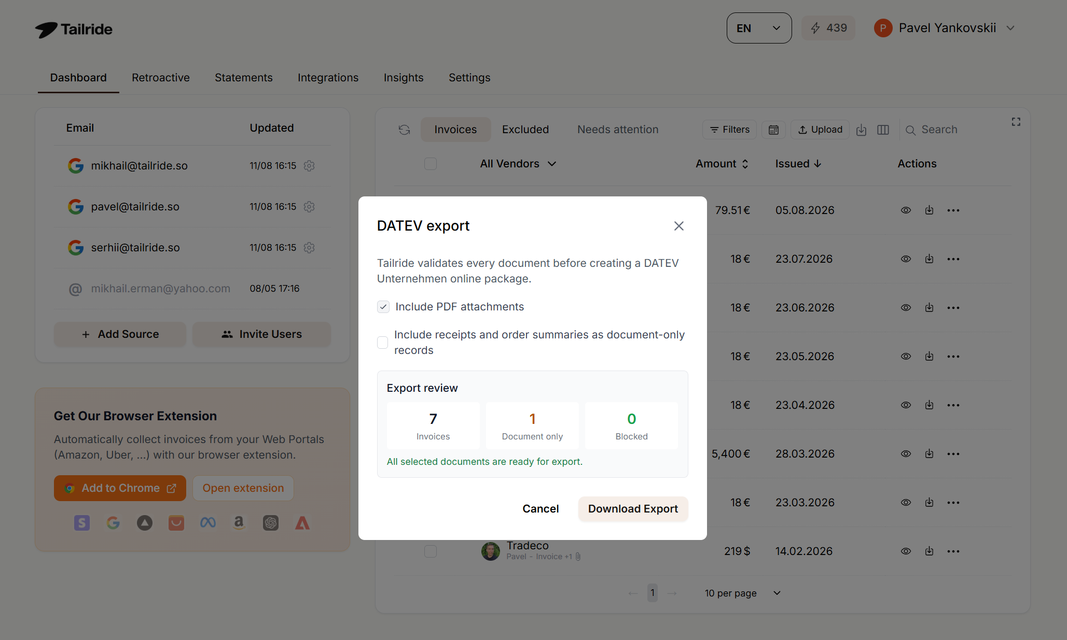1067x640 pixels.
Task: Download the invoice issued 23.03.2026
Action: click(929, 503)
